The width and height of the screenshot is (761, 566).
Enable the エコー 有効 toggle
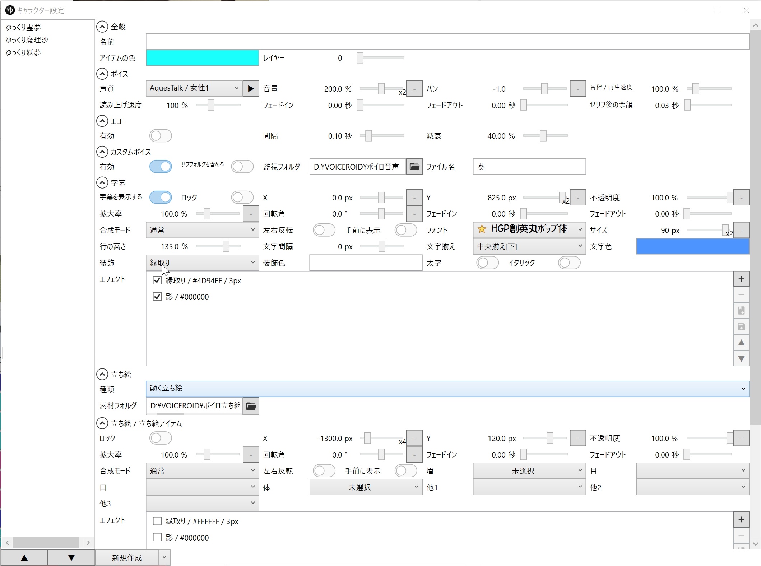(161, 136)
